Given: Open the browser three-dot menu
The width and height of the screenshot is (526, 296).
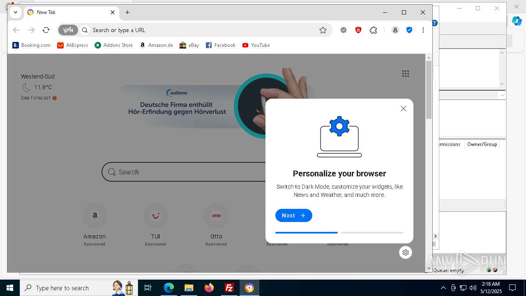Looking at the screenshot, I should click(423, 30).
